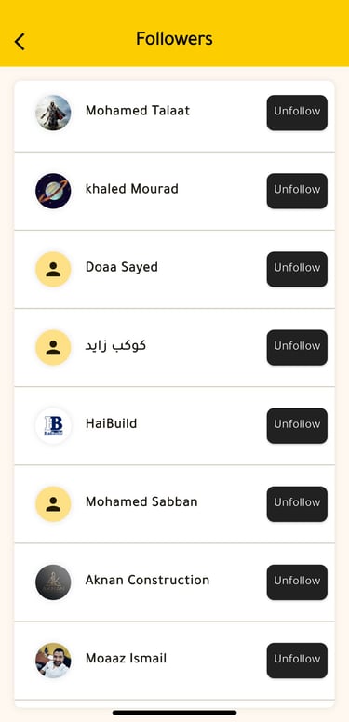Open the Aknan Construction name link
349x722 pixels.
147,581
